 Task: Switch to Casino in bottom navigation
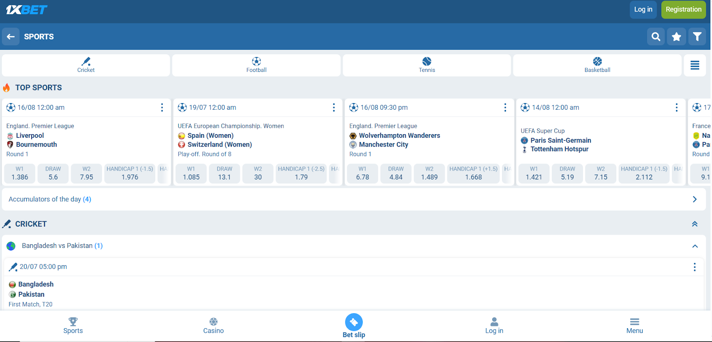[x=214, y=326]
